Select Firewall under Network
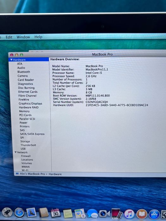 point(26,156)
